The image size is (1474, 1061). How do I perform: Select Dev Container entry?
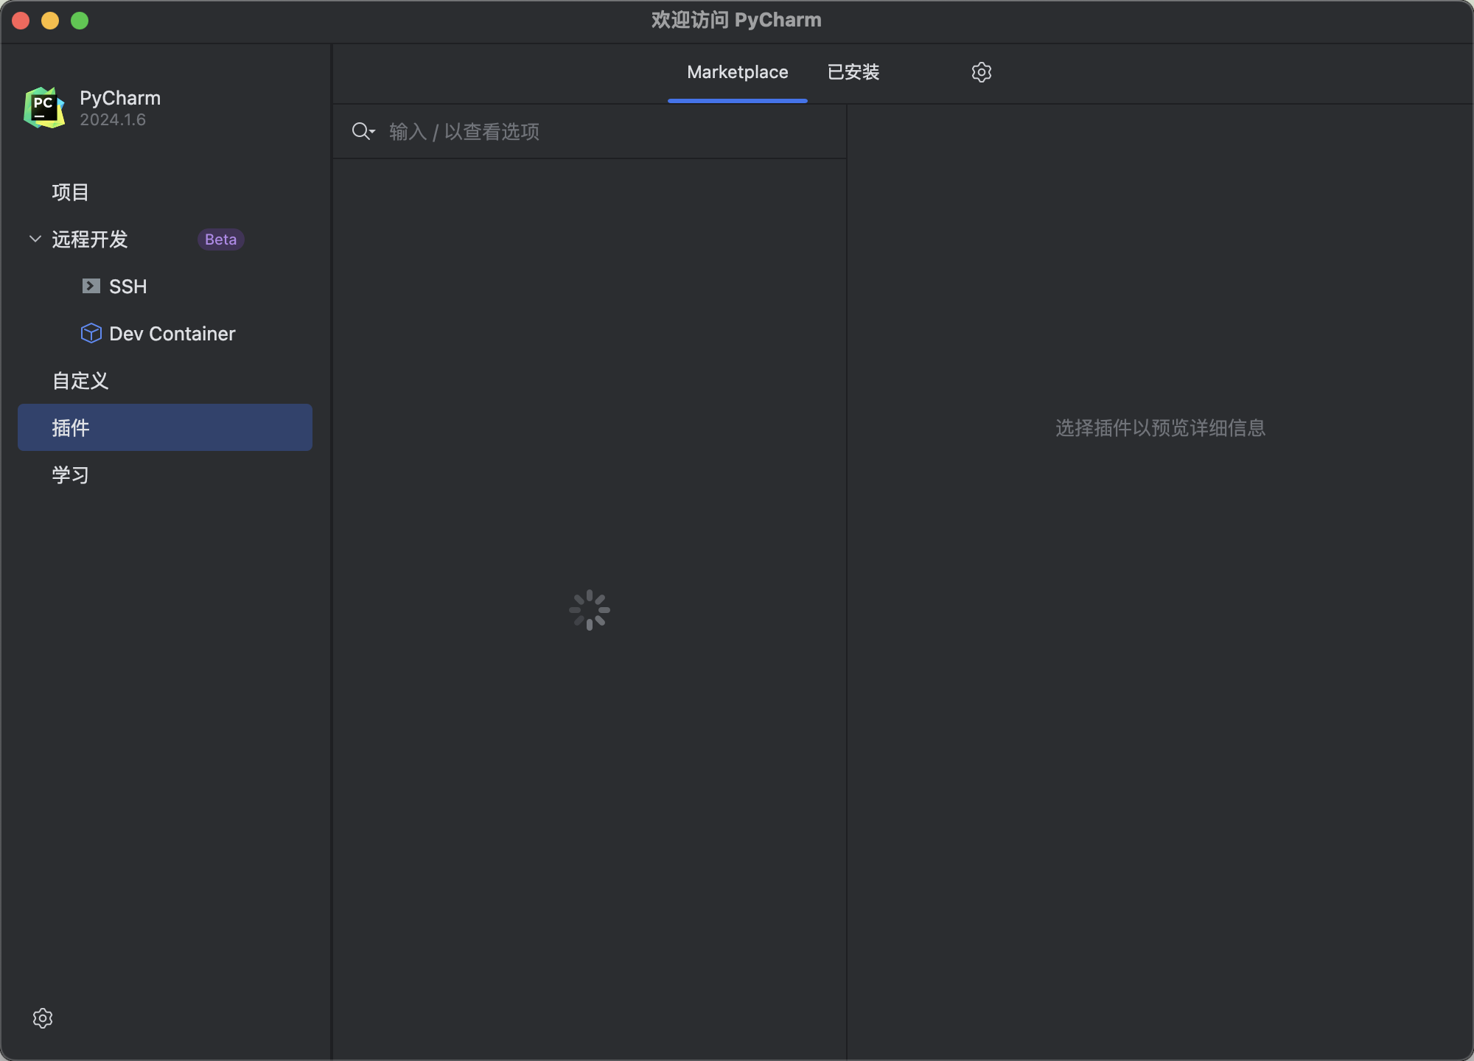pyautogui.click(x=172, y=334)
